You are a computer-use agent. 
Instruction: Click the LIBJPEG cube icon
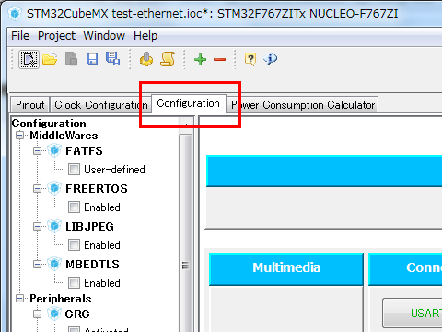[54, 226]
